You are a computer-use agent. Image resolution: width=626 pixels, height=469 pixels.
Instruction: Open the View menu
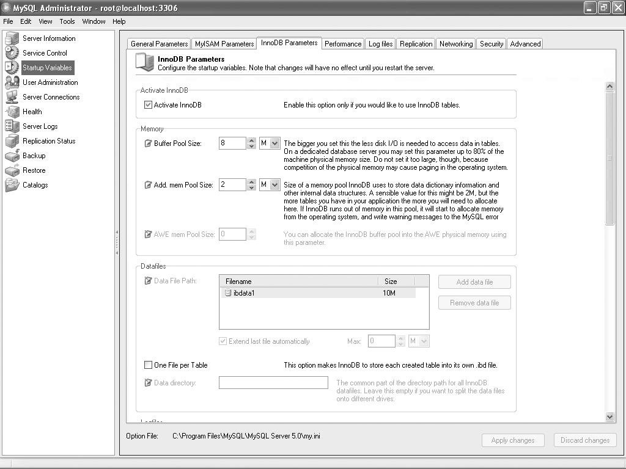pos(45,21)
